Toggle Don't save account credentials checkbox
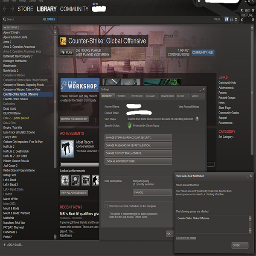The width and height of the screenshot is (256, 256). [106, 206]
